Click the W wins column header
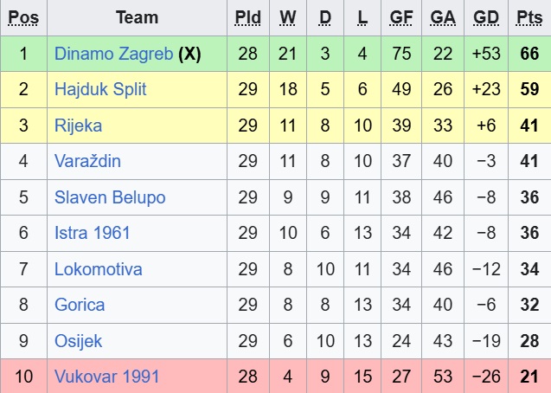The image size is (551, 393). 287,17
